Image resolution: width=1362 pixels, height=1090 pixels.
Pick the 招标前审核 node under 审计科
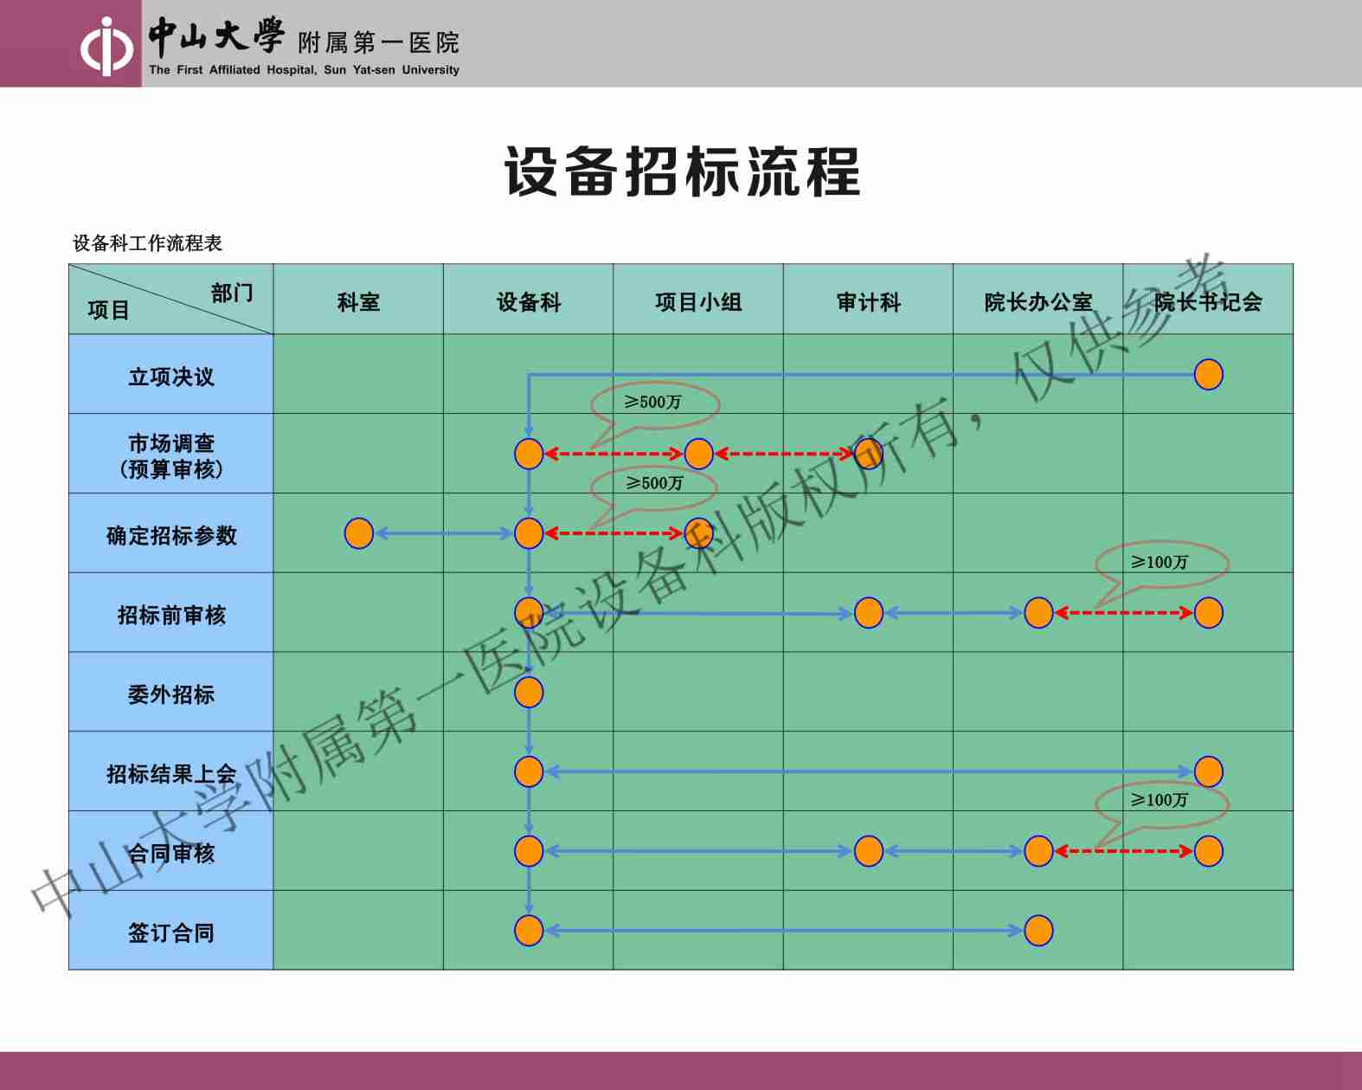click(x=868, y=613)
